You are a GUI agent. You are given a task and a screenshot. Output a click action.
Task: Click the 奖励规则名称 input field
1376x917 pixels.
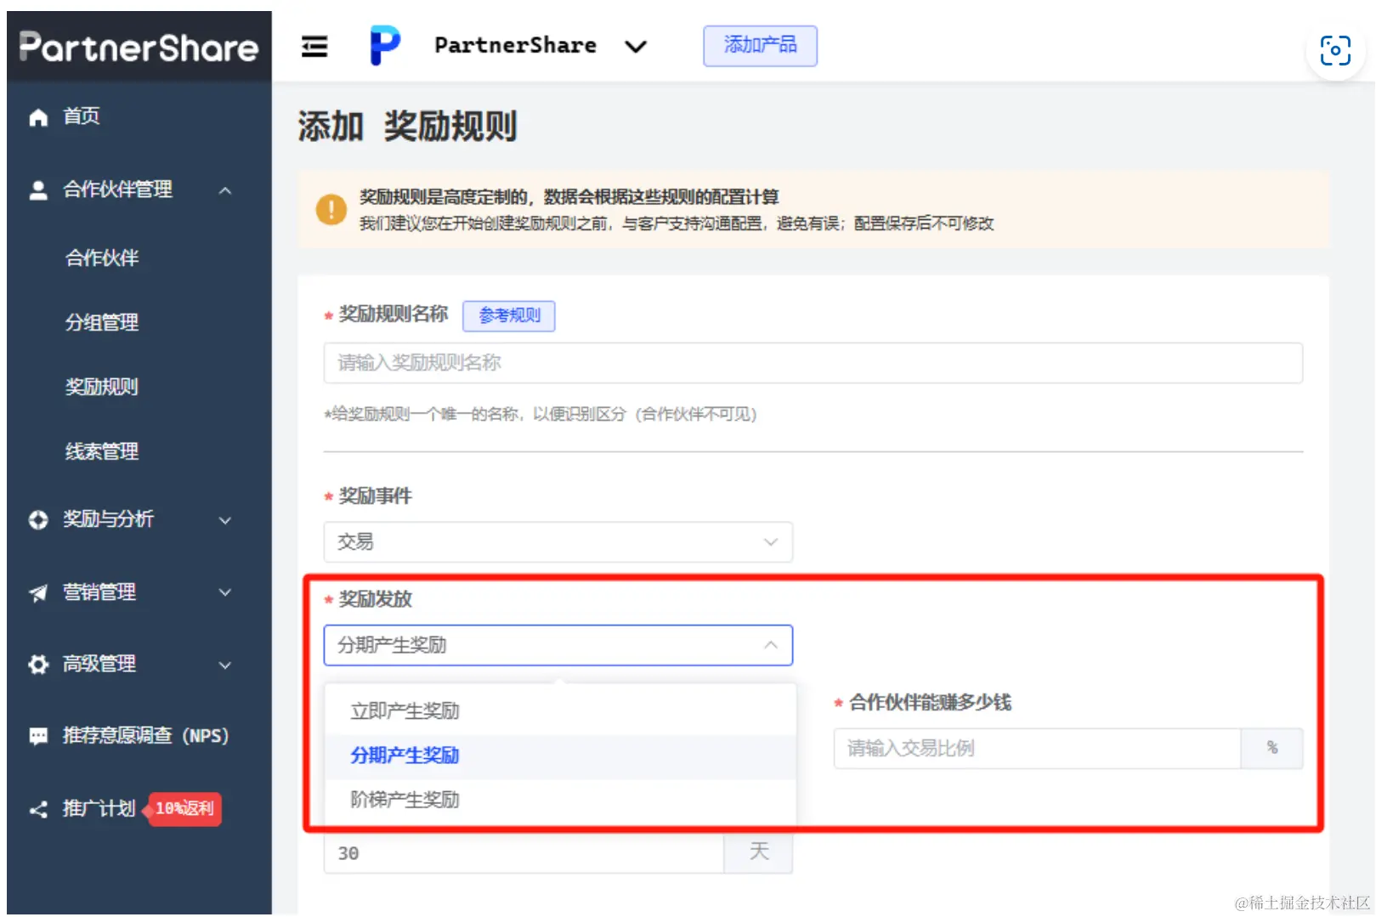point(813,363)
